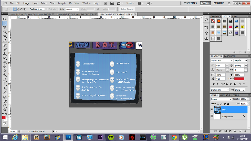
Task: Open the English: UK language dropdown
Action: 220,90
